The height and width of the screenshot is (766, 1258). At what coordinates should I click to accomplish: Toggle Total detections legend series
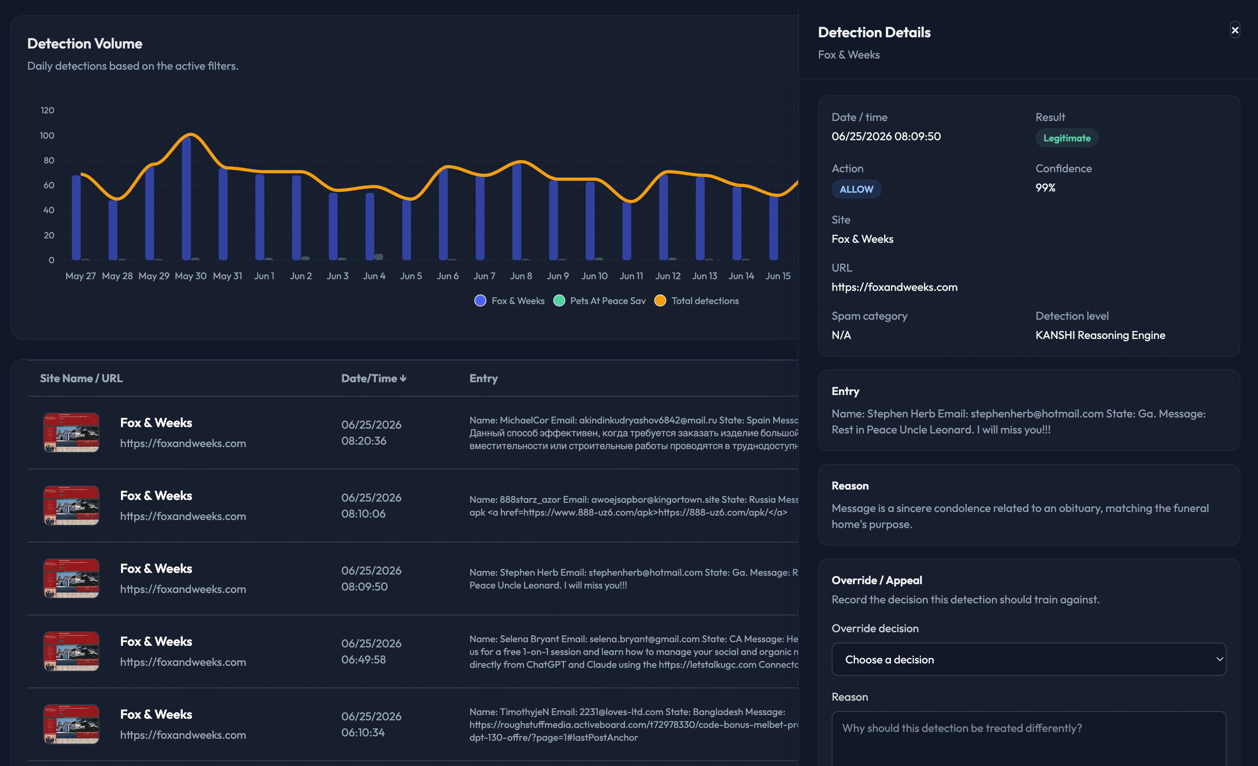pos(696,301)
